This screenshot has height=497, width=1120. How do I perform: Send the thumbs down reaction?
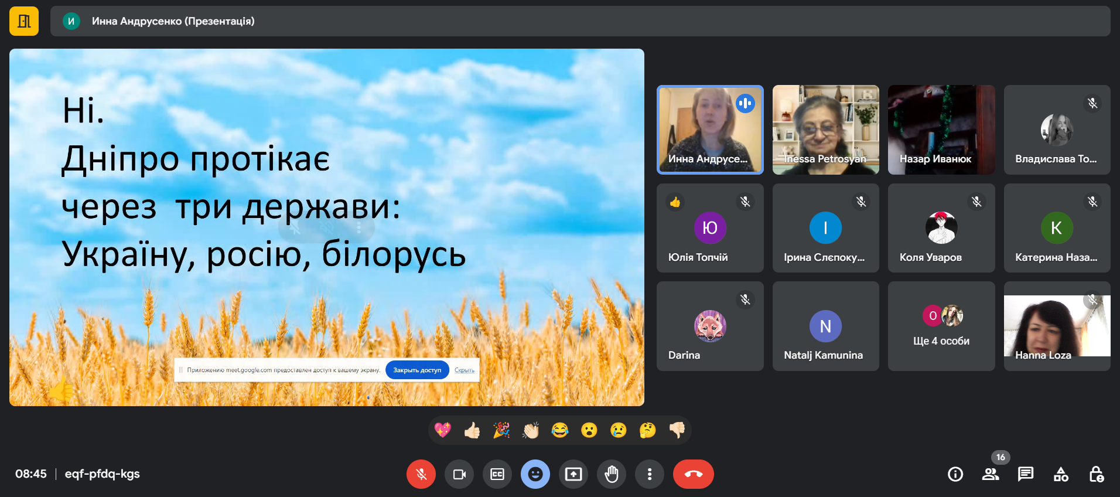pos(677,431)
